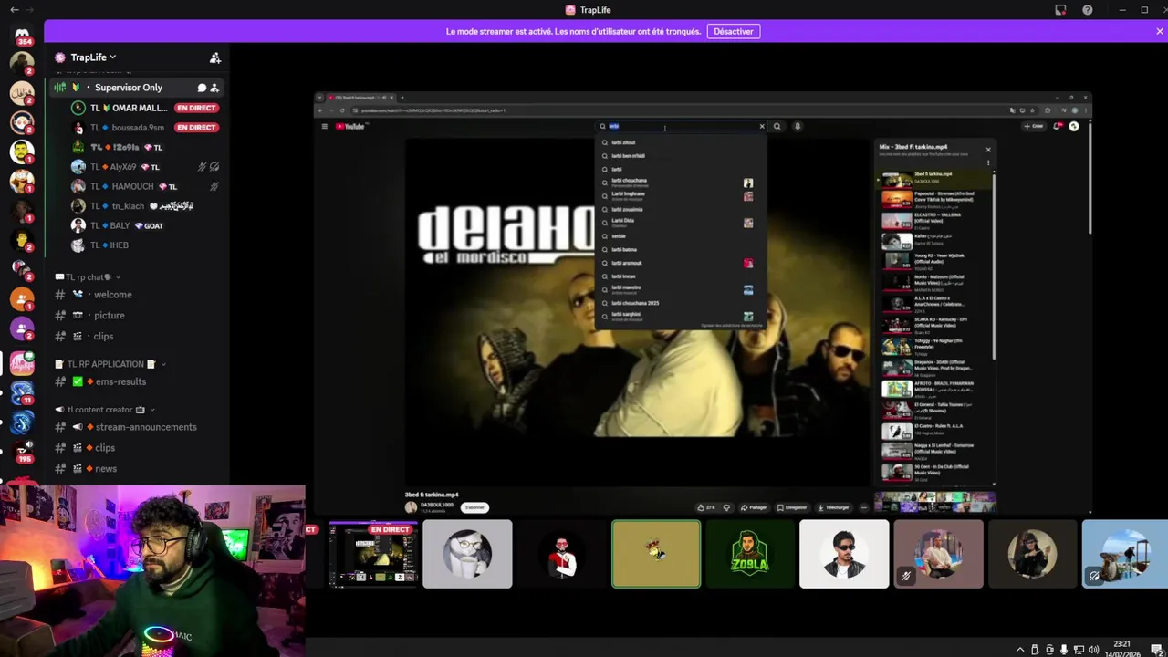Clear YouTube search box with X
Image resolution: width=1168 pixels, height=657 pixels.
coord(762,127)
